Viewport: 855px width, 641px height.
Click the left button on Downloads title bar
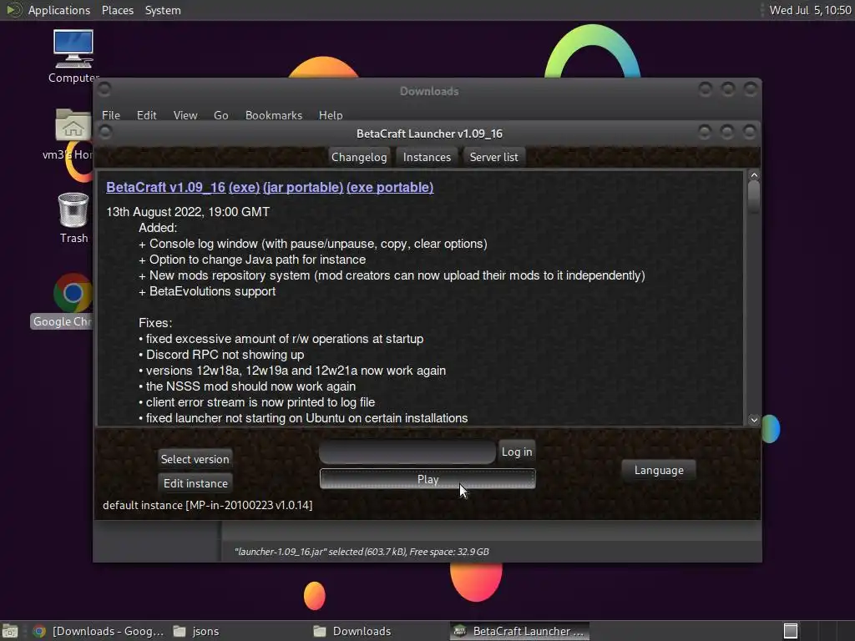click(x=104, y=89)
